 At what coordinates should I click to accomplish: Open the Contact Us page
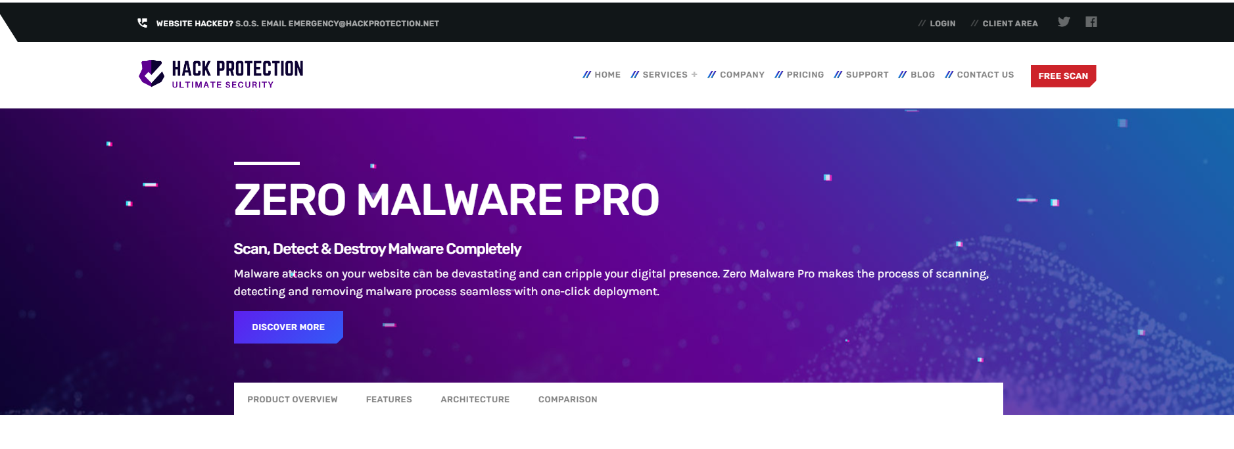pos(985,75)
